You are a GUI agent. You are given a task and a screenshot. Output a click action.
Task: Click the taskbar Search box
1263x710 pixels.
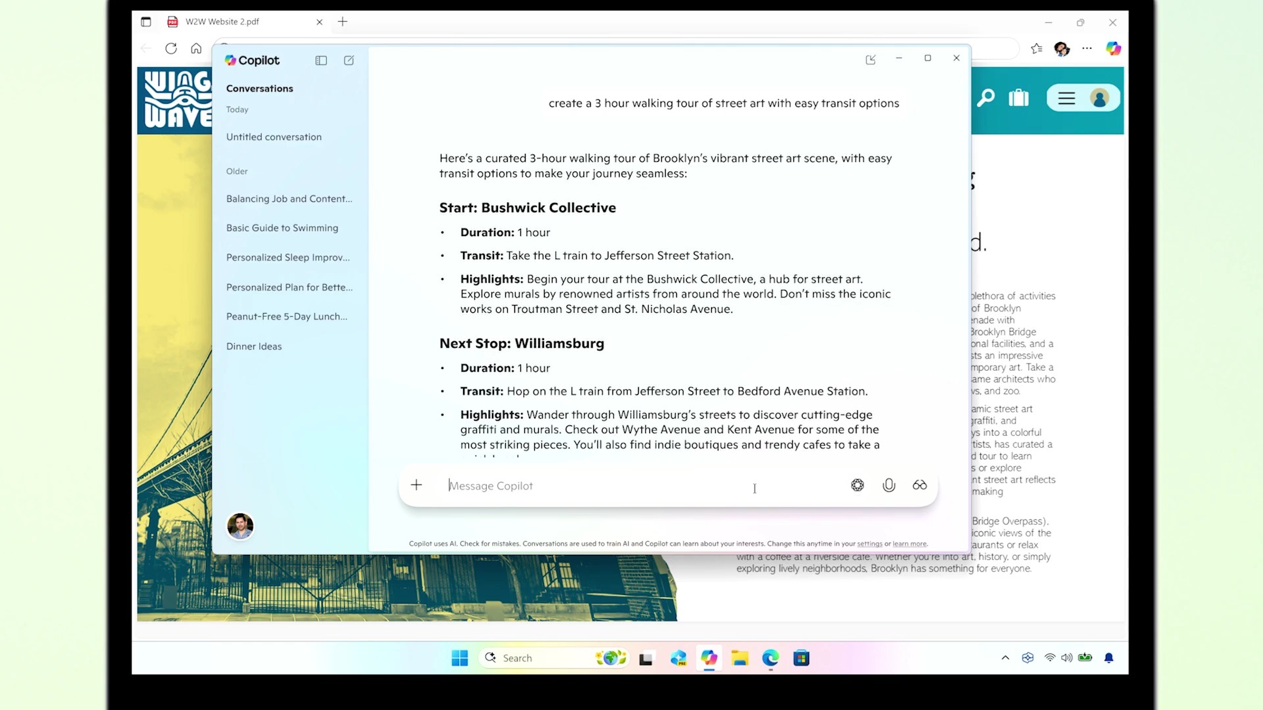coord(554,658)
